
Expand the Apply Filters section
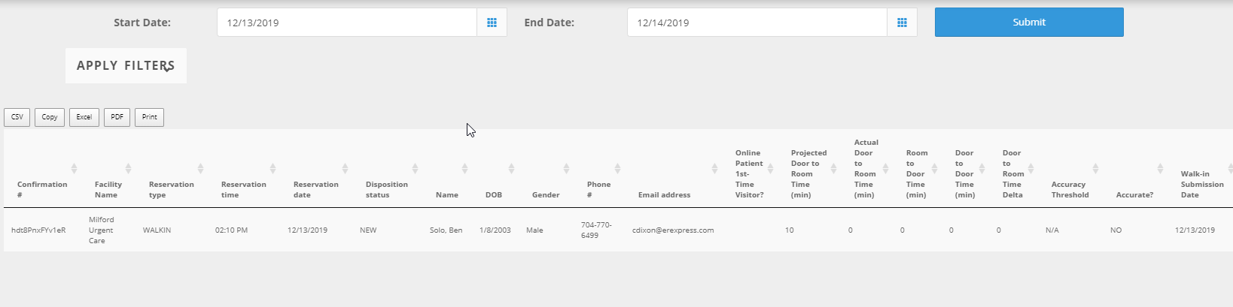pos(126,66)
